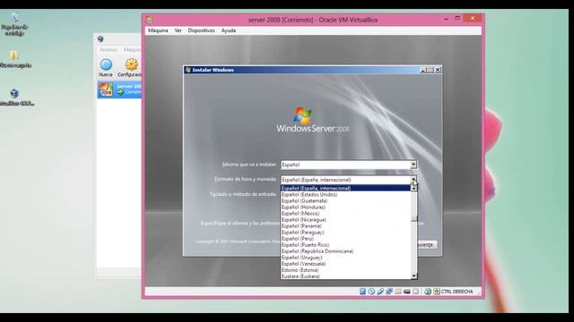Open the Archivo menu in VirtualBox Manager

(x=109, y=50)
